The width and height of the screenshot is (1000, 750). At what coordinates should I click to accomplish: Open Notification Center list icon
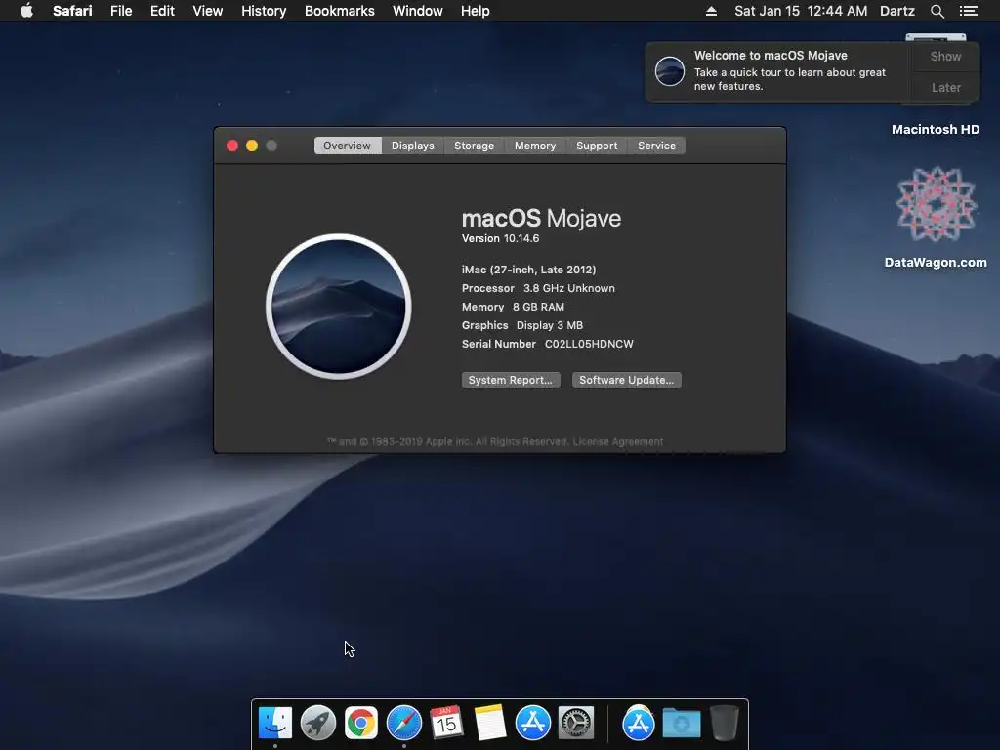coord(969,11)
